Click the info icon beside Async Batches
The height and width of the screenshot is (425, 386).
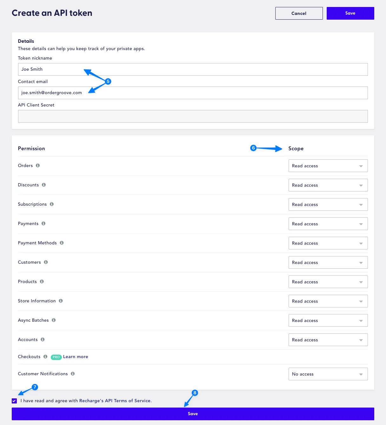tap(54, 320)
